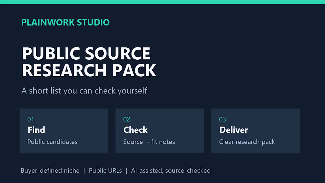The image size is (325, 183).
Task: Click step number 01
Action: click(x=31, y=119)
